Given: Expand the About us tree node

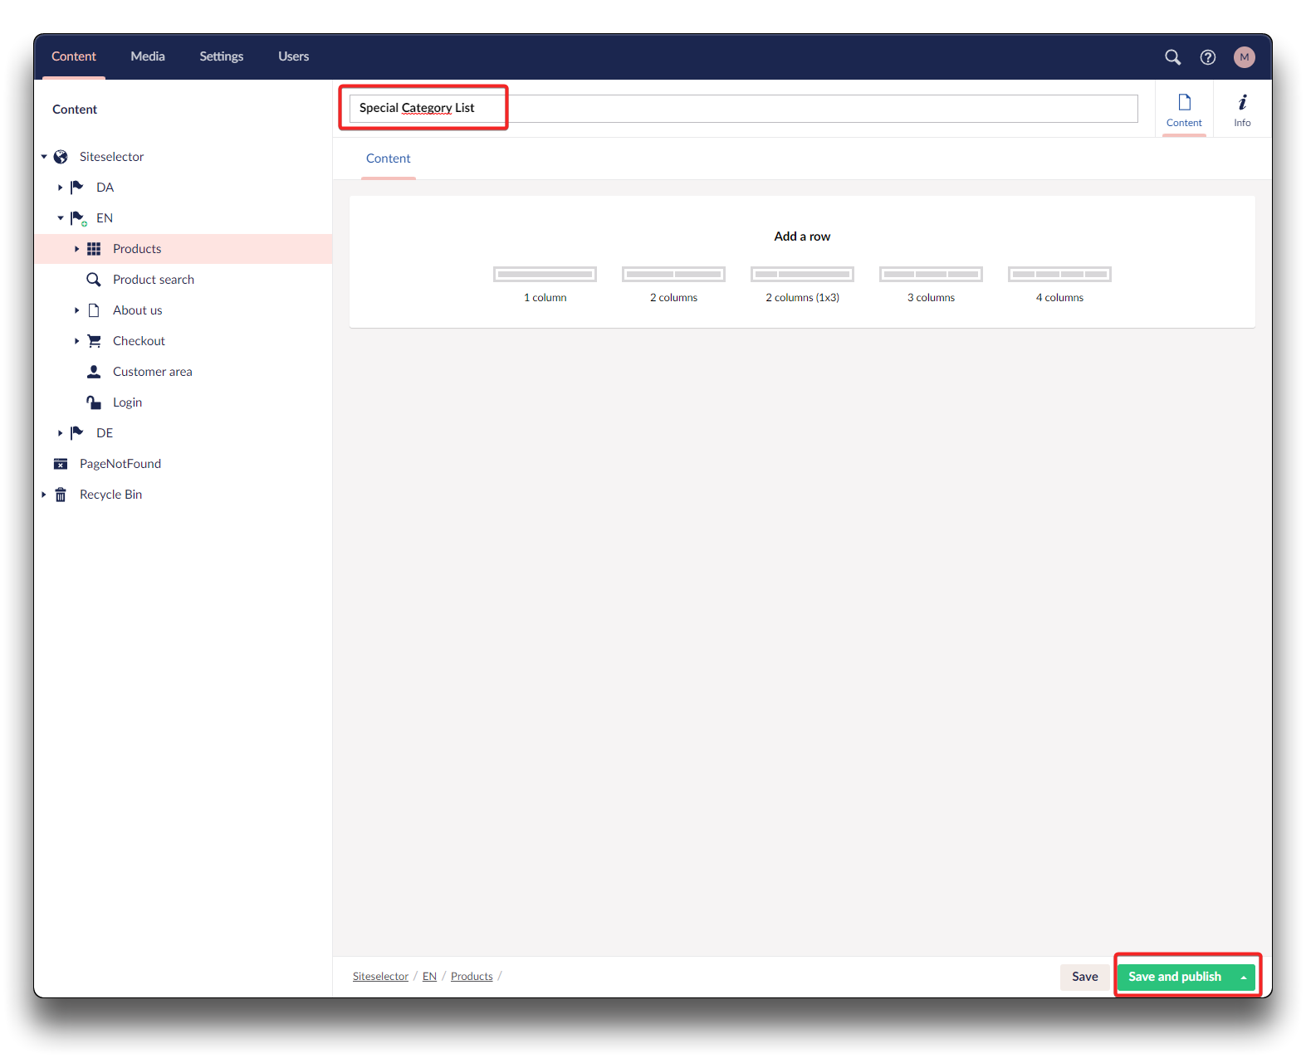Looking at the screenshot, I should pyautogui.click(x=76, y=310).
